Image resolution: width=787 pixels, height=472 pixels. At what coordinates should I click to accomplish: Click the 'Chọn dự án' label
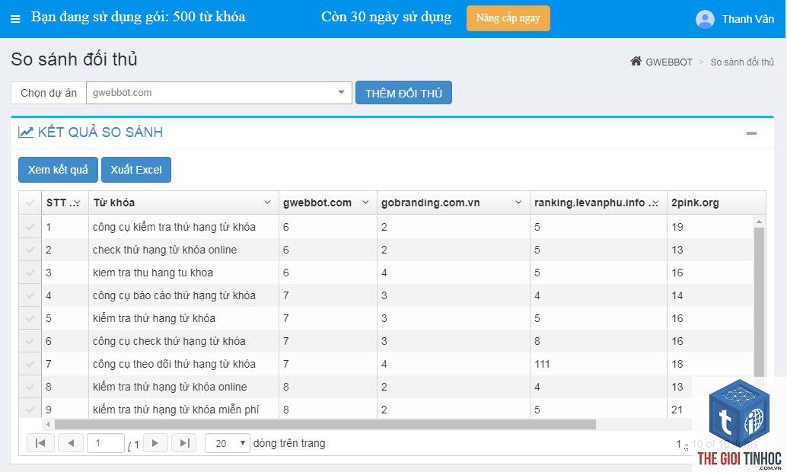point(49,93)
